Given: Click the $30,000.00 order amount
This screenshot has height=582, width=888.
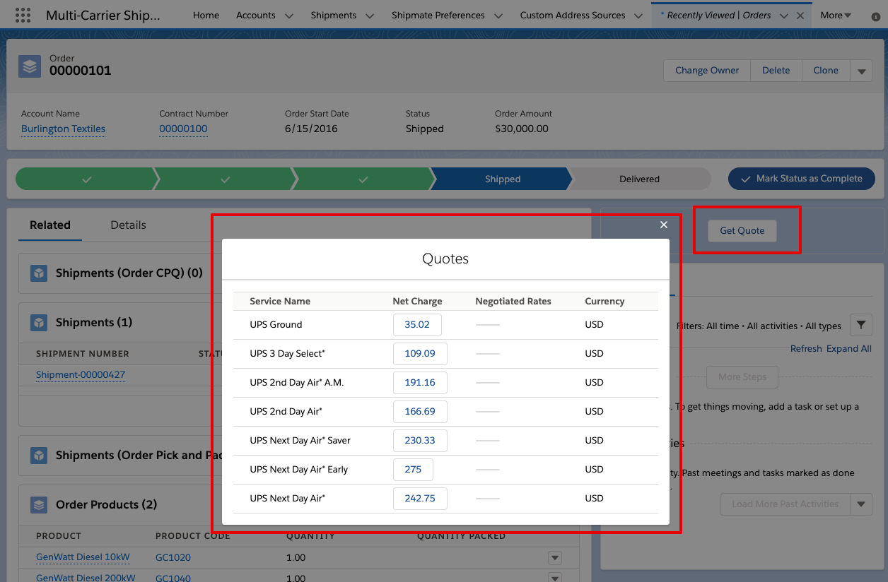Looking at the screenshot, I should tap(522, 129).
